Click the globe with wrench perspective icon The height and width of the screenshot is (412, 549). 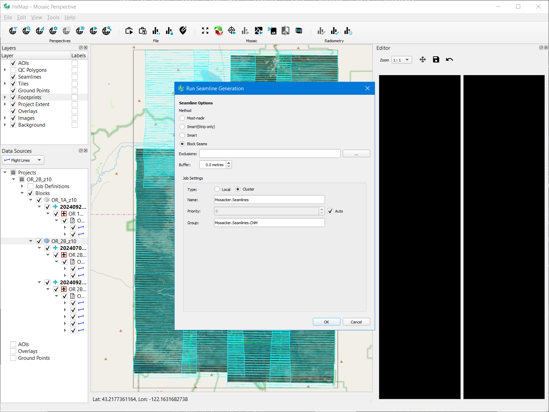107,31
